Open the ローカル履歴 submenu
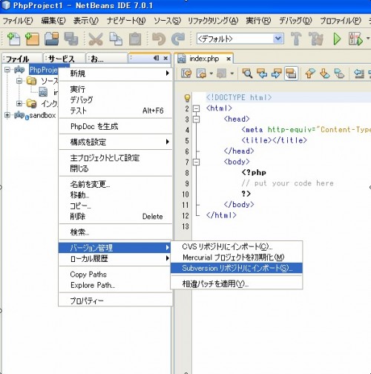This screenshot has width=371, height=374. click(x=116, y=258)
